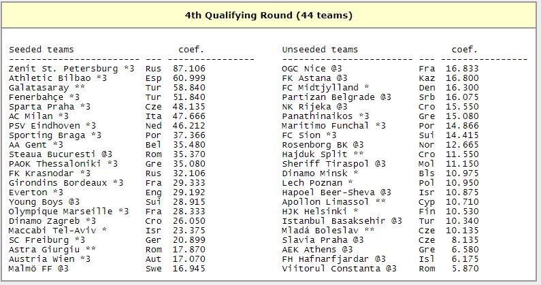
Task: Click the Seeded teams column heading
Action: (41, 50)
